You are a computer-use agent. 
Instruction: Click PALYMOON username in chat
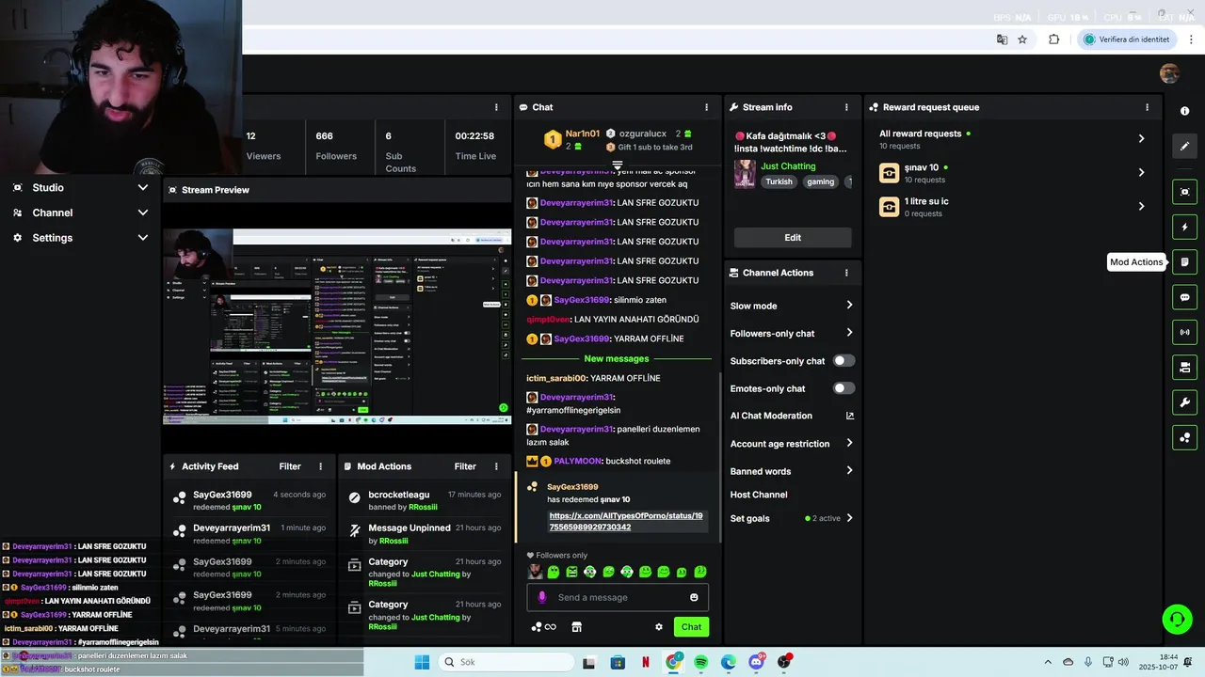[x=578, y=461]
